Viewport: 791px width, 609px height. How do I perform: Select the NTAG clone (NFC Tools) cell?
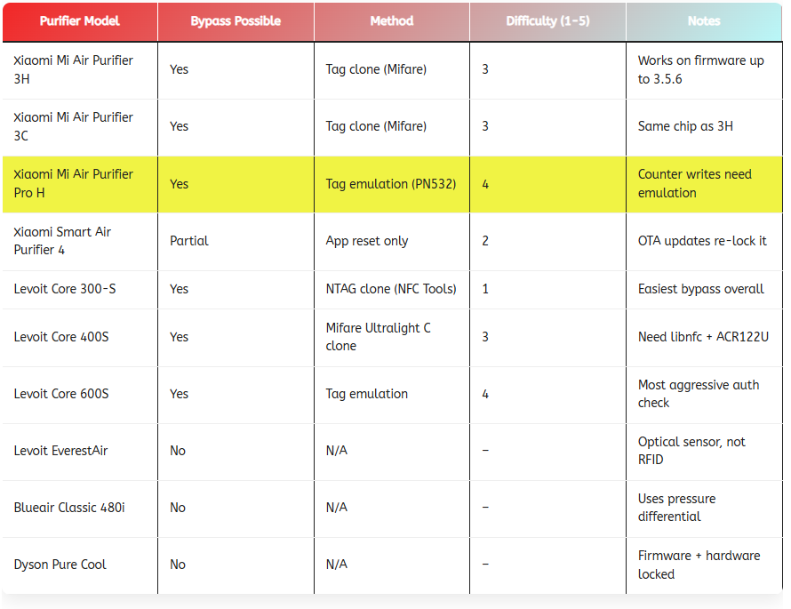[x=391, y=289]
